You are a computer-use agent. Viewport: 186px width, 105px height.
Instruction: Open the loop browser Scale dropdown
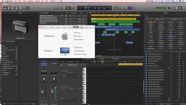[x=165, y=19]
